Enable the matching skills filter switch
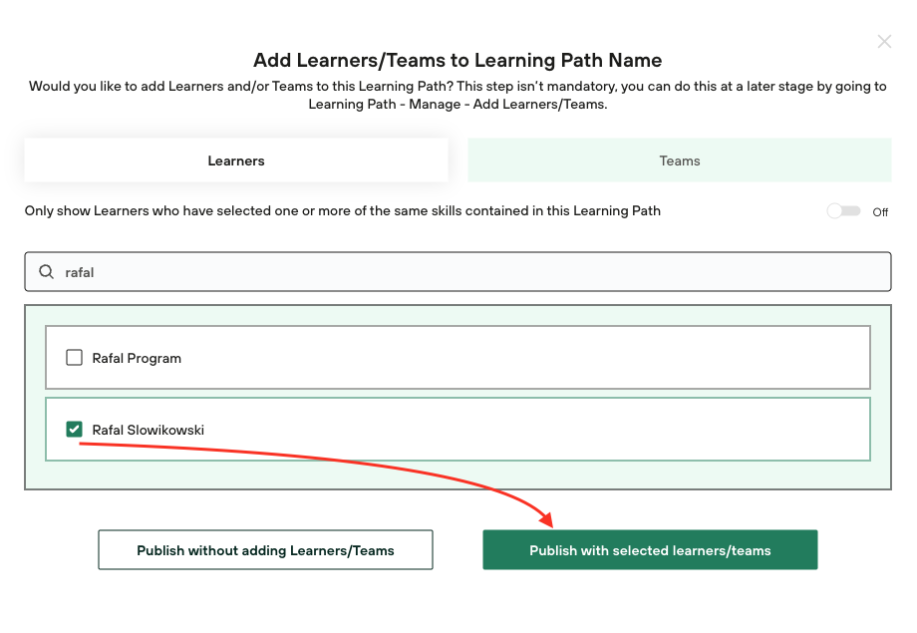This screenshot has width=917, height=633. pyautogui.click(x=843, y=211)
